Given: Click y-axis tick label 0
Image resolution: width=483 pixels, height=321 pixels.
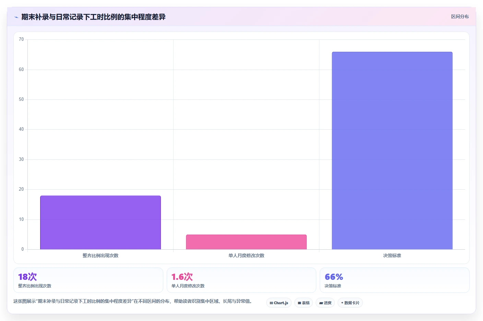Looking at the screenshot, I should pos(23,249).
